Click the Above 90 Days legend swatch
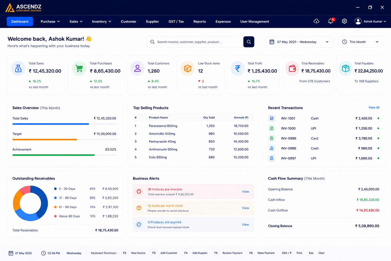Screen dimensions: 391x261 (x=55, y=216)
